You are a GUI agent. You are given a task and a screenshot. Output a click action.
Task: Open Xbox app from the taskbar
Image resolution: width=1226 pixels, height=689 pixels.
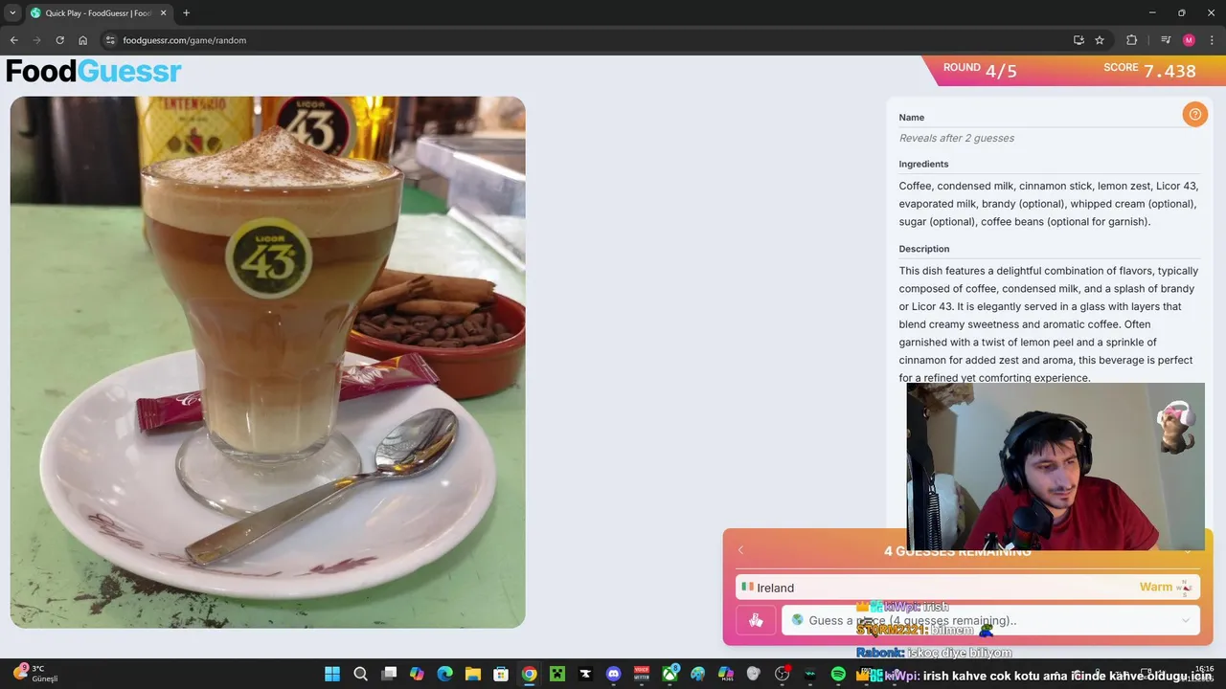pos(670,674)
